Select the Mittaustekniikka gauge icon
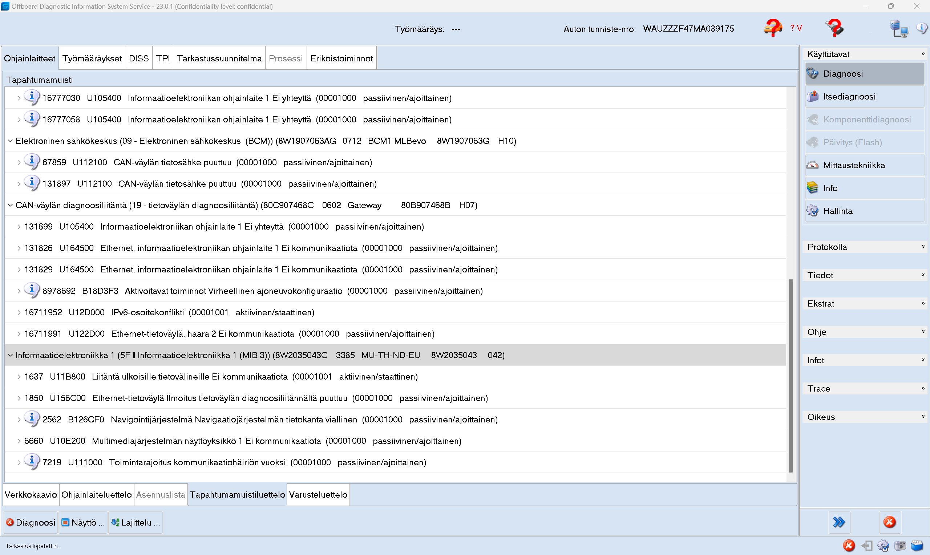Screen dimensions: 930x555 [813, 165]
